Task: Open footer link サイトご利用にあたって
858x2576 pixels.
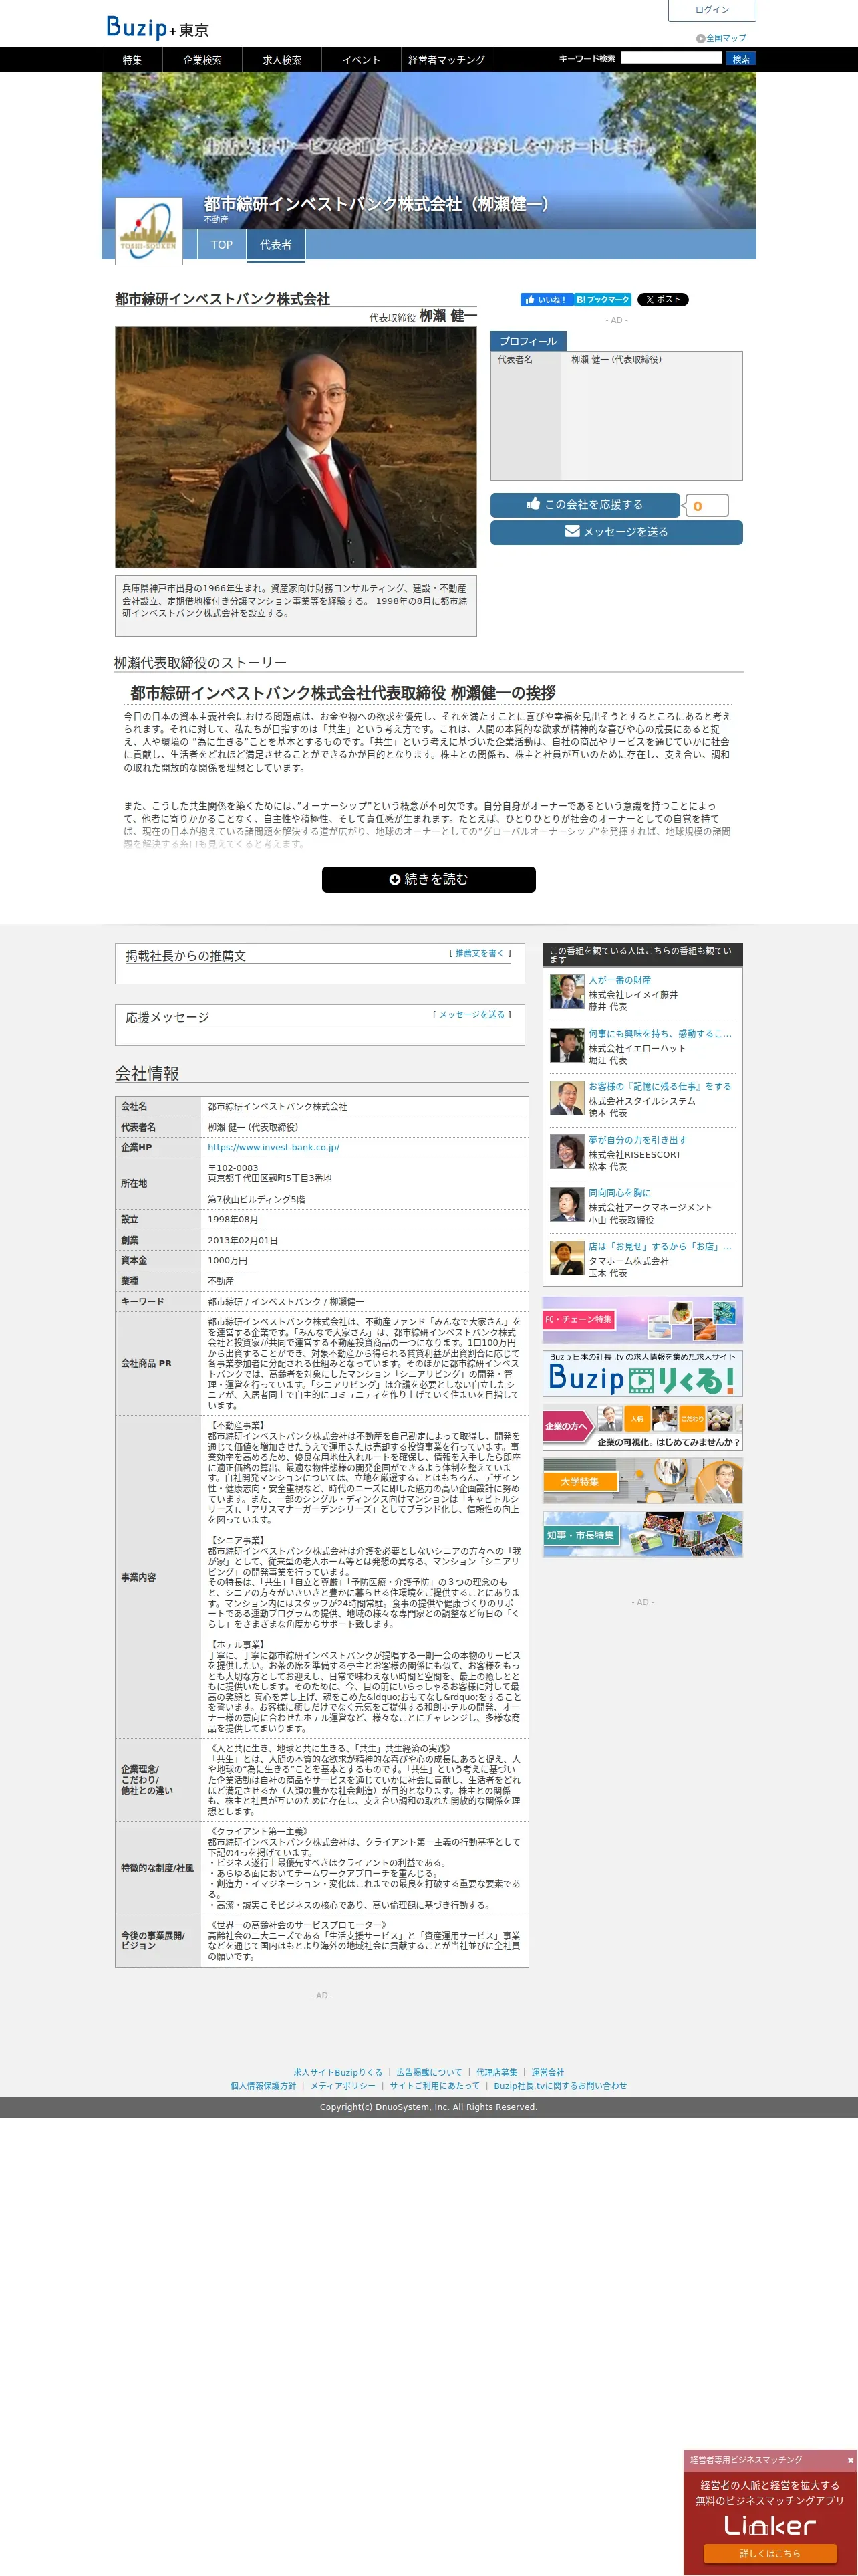Action: click(x=434, y=2086)
